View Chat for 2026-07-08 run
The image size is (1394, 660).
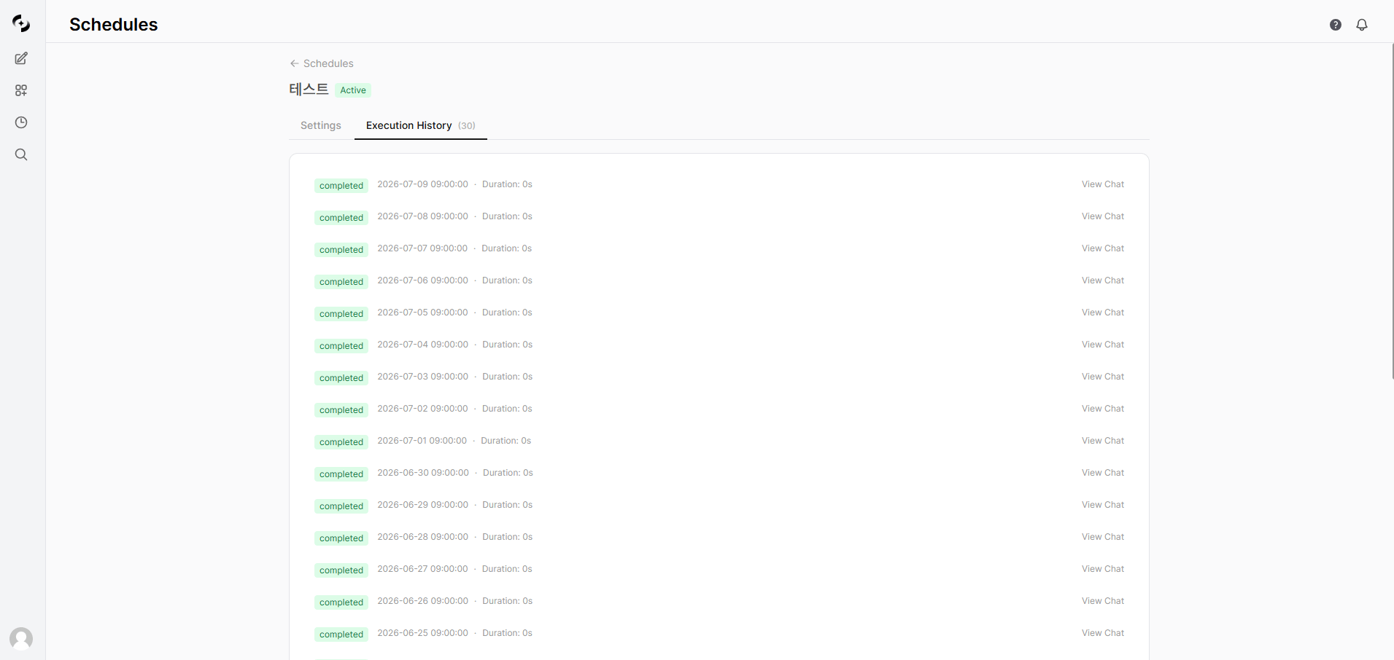[1103, 216]
